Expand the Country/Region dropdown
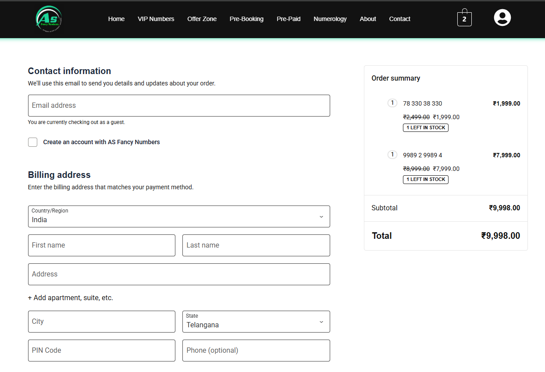The width and height of the screenshot is (545, 372). (x=179, y=216)
